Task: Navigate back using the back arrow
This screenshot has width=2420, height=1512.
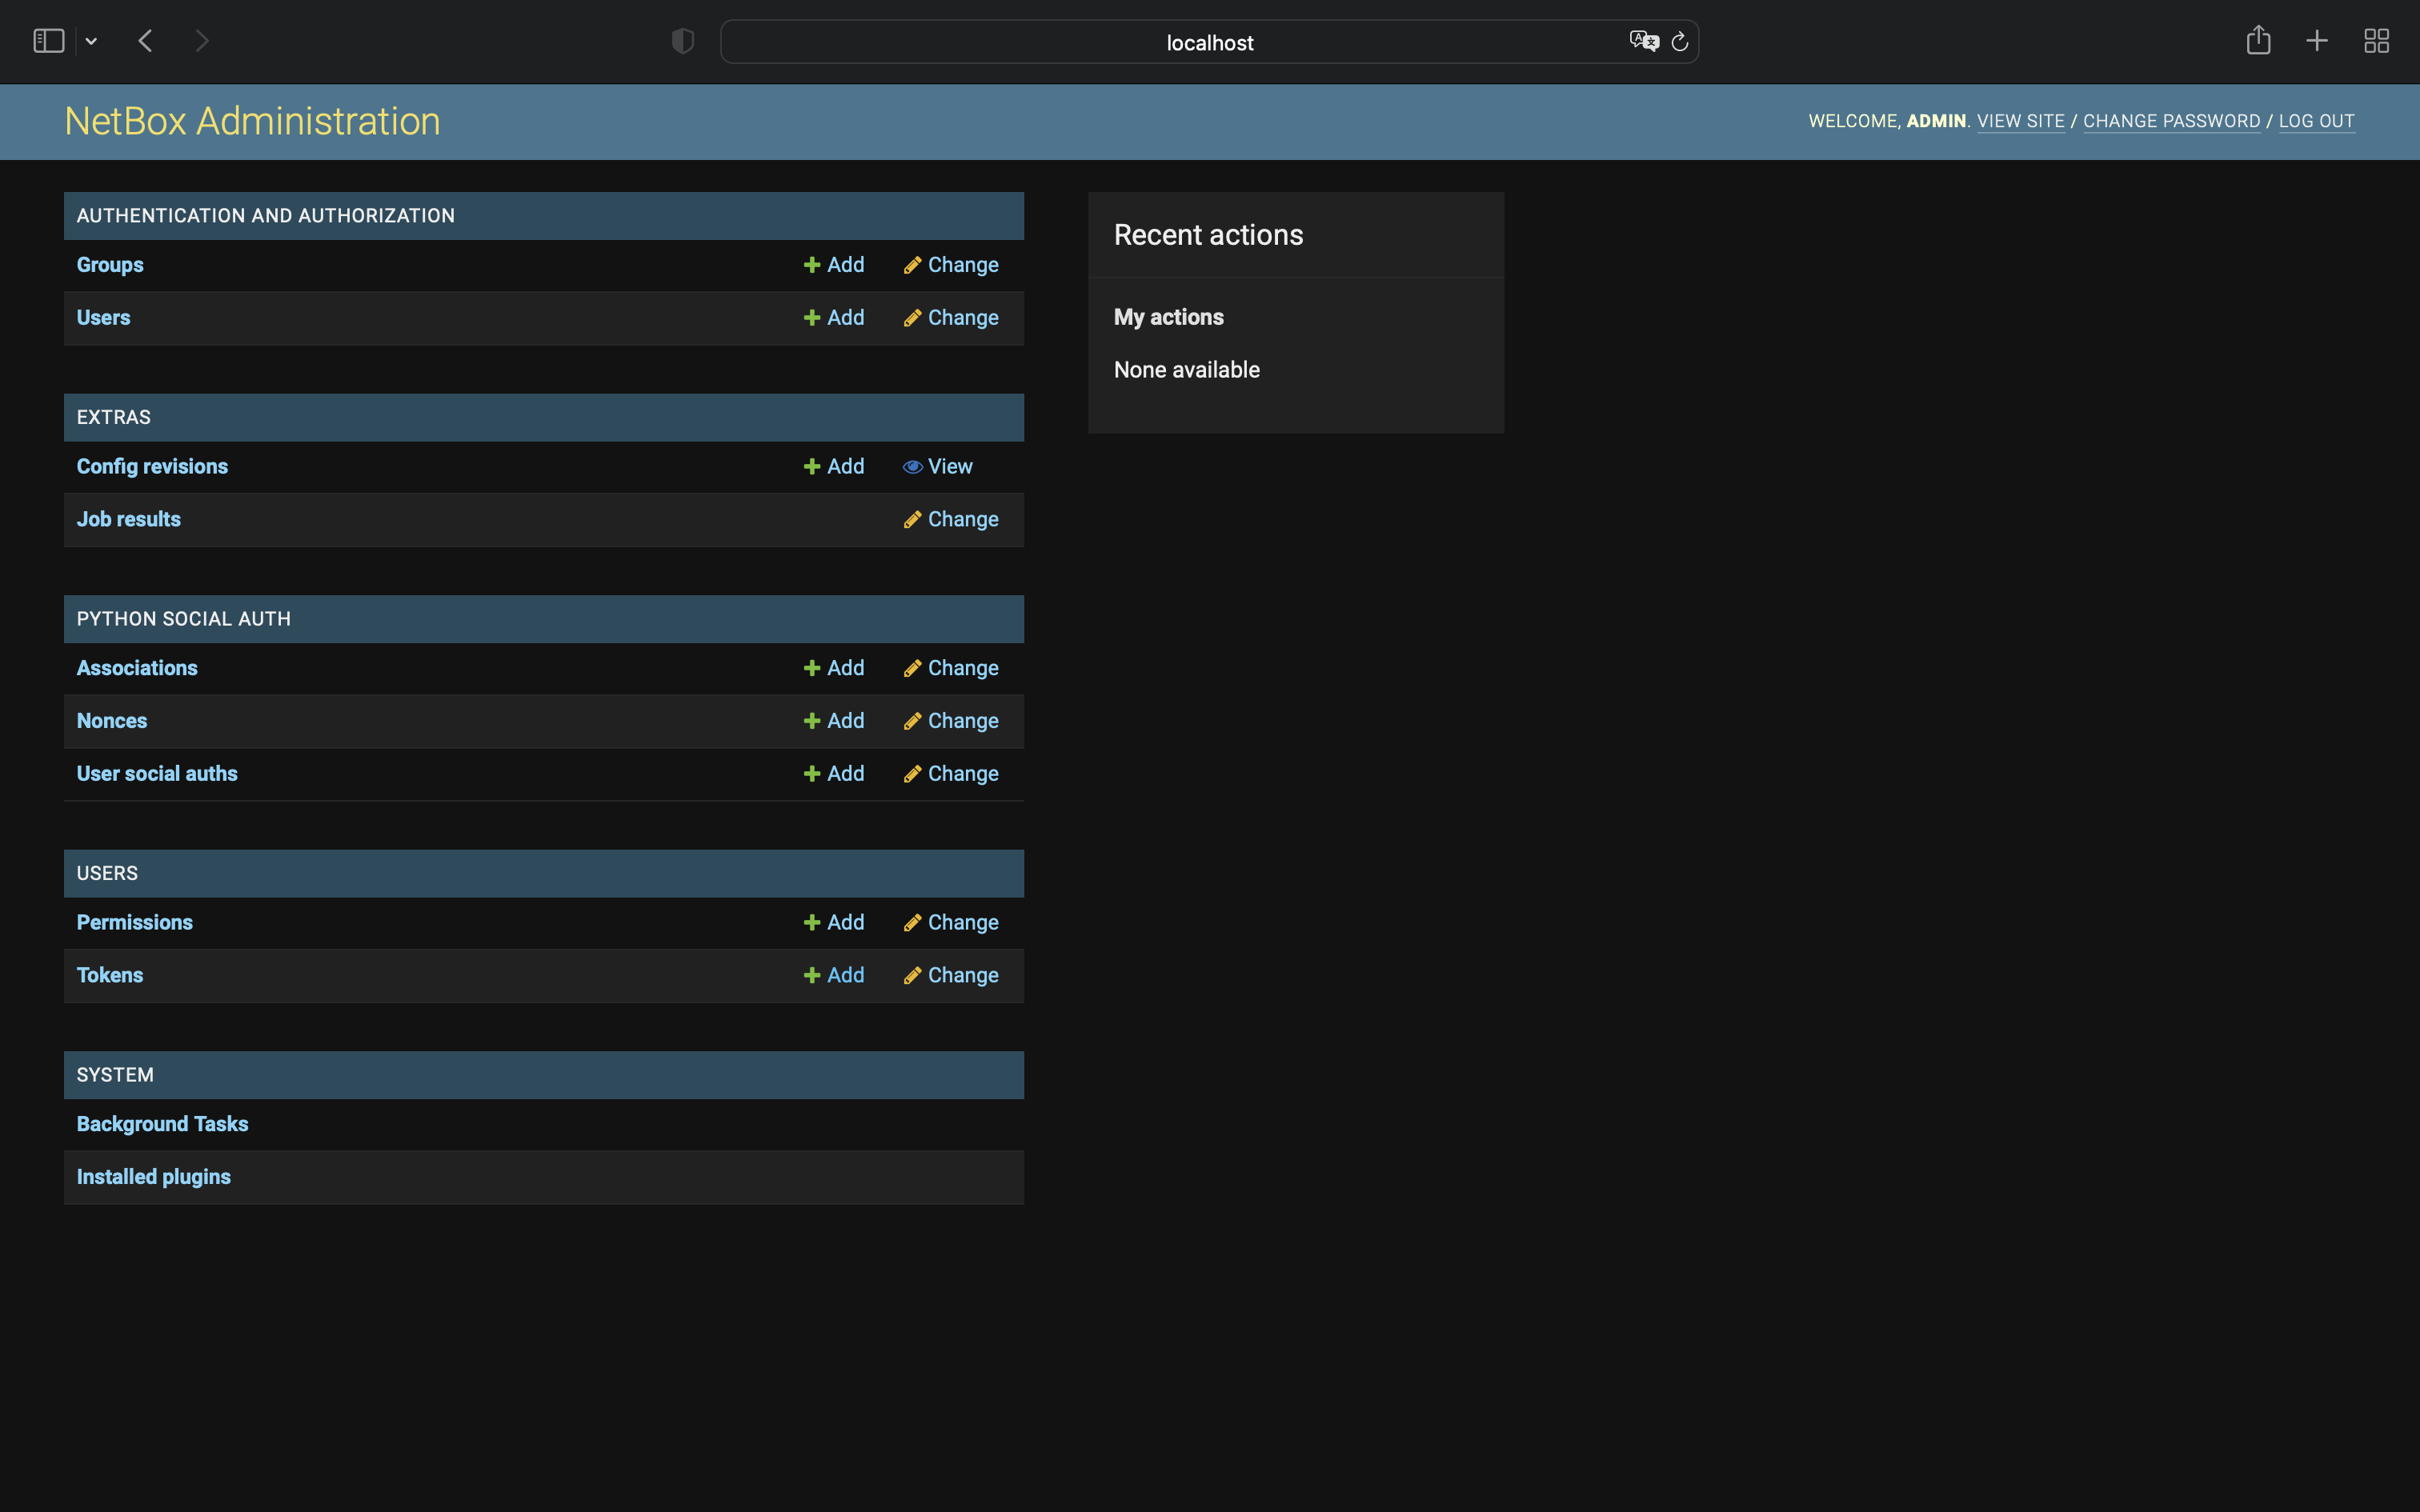Action: (145, 40)
